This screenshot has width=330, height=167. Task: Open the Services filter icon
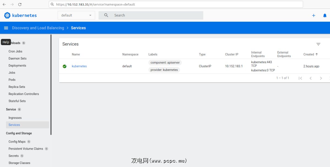(318, 44)
